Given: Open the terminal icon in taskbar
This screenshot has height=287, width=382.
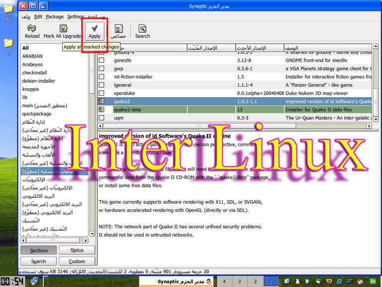Looking at the screenshot, I should tap(350, 282).
